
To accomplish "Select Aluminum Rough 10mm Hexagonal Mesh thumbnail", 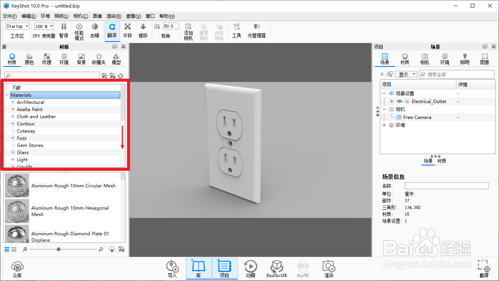I will pos(17,211).
